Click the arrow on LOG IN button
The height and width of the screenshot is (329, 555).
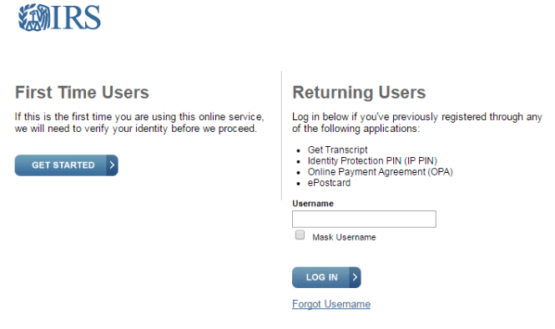[355, 277]
